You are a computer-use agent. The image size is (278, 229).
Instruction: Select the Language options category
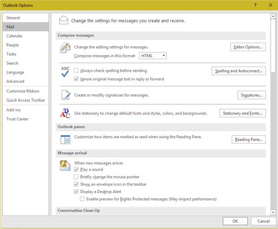click(26, 72)
